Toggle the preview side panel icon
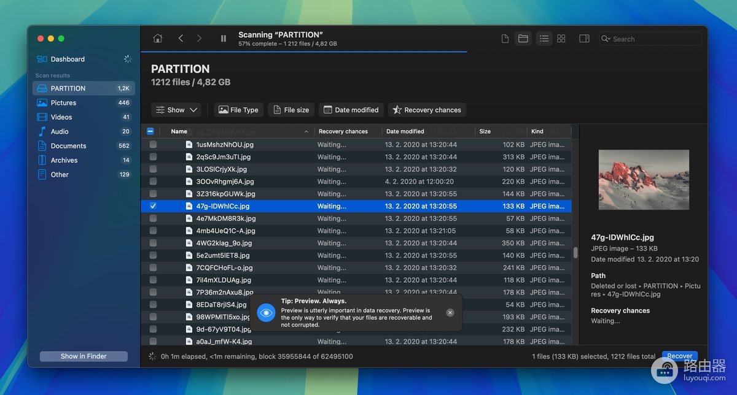The width and height of the screenshot is (737, 395). [x=584, y=39]
